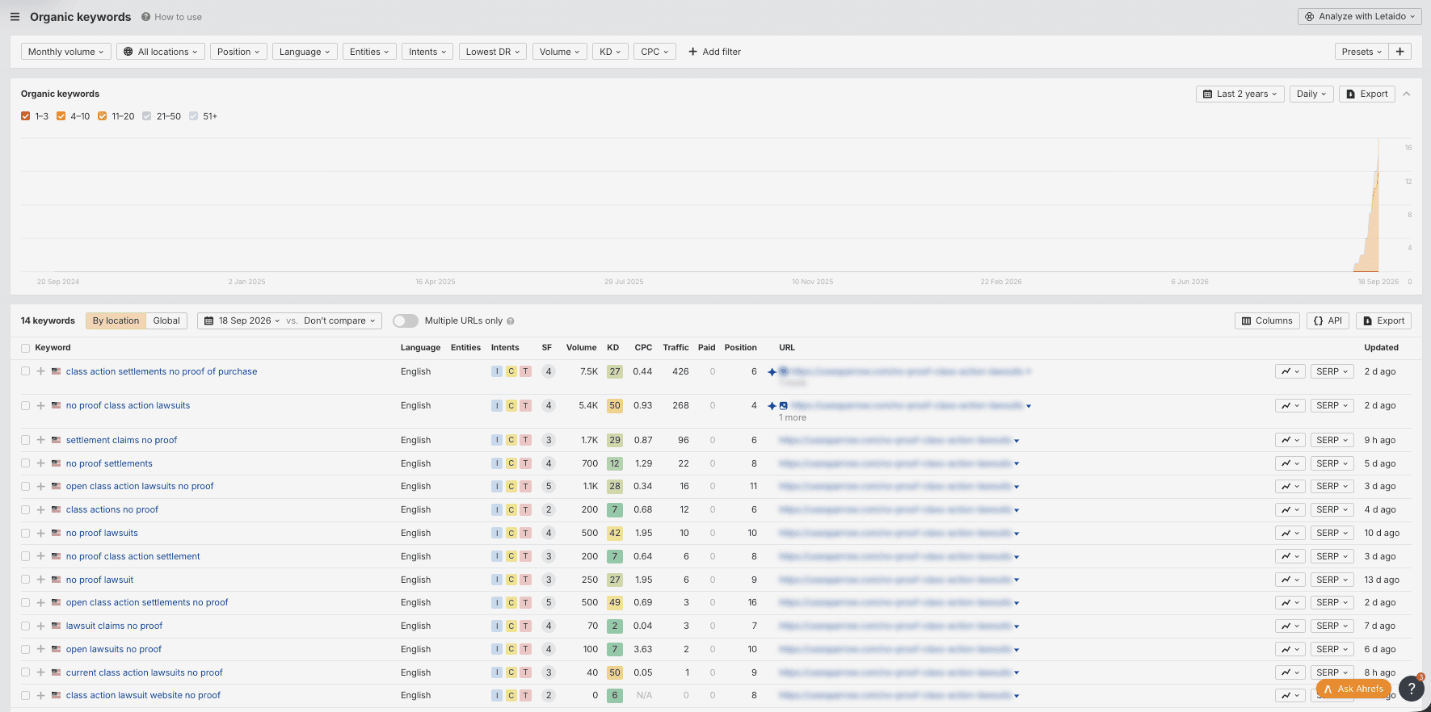The height and width of the screenshot is (712, 1431).
Task: Click the 1 more URLs link
Action: [793, 417]
